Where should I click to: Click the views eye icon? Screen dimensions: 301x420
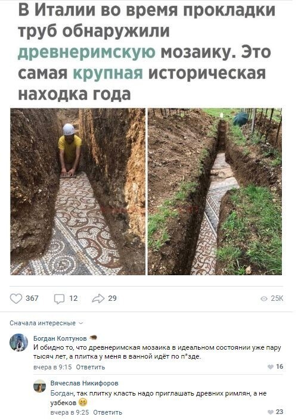coord(264,298)
